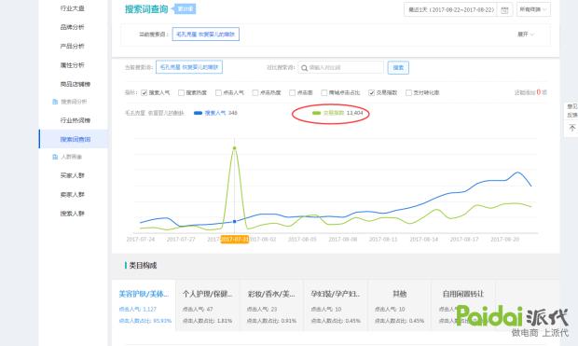Select the 美容护肤/美体 category tab
The width and height of the screenshot is (578, 346).
click(x=144, y=306)
